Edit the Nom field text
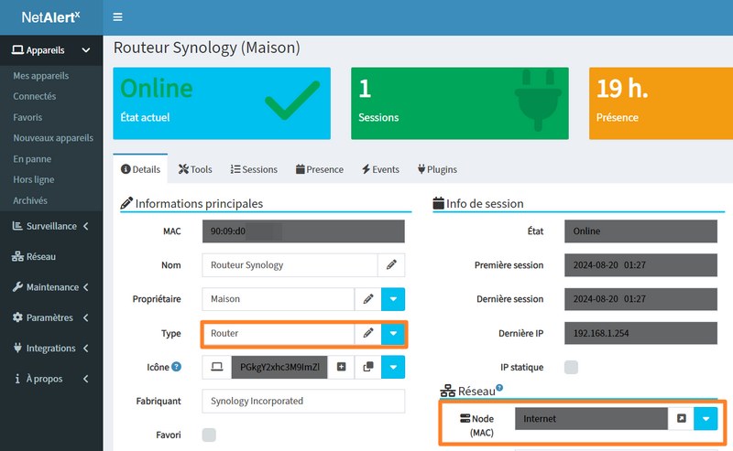Image resolution: width=733 pixels, height=451 pixels. tap(290, 265)
